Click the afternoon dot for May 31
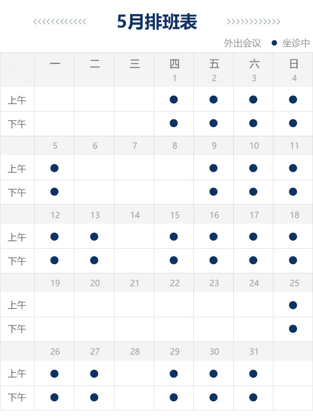Viewport: 313px width, 418px height. (253, 397)
